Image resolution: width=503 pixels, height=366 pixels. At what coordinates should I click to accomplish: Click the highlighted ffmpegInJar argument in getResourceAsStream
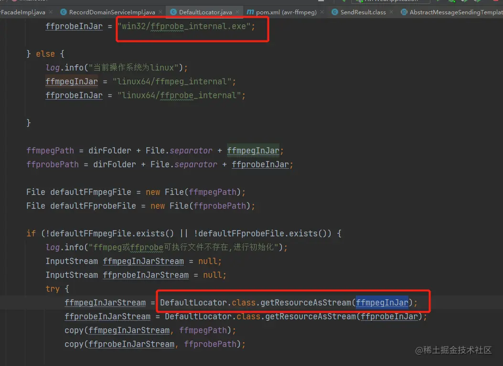pos(382,303)
